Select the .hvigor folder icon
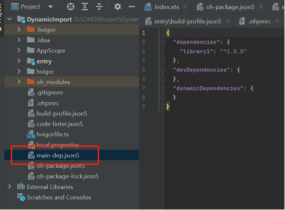Screen dimensions: 285x210 coord(31,29)
